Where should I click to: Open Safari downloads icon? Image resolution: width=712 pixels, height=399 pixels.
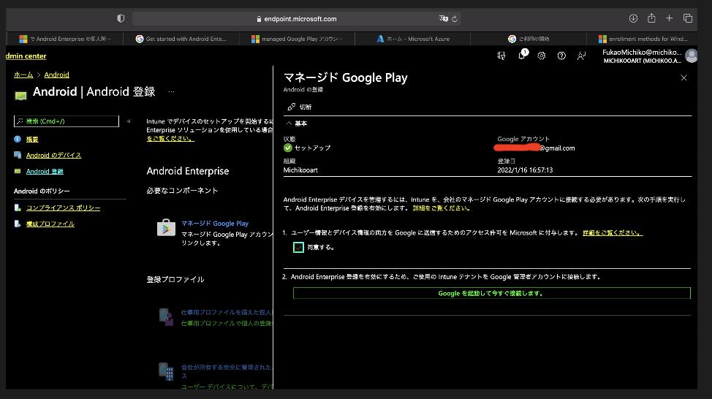point(633,18)
